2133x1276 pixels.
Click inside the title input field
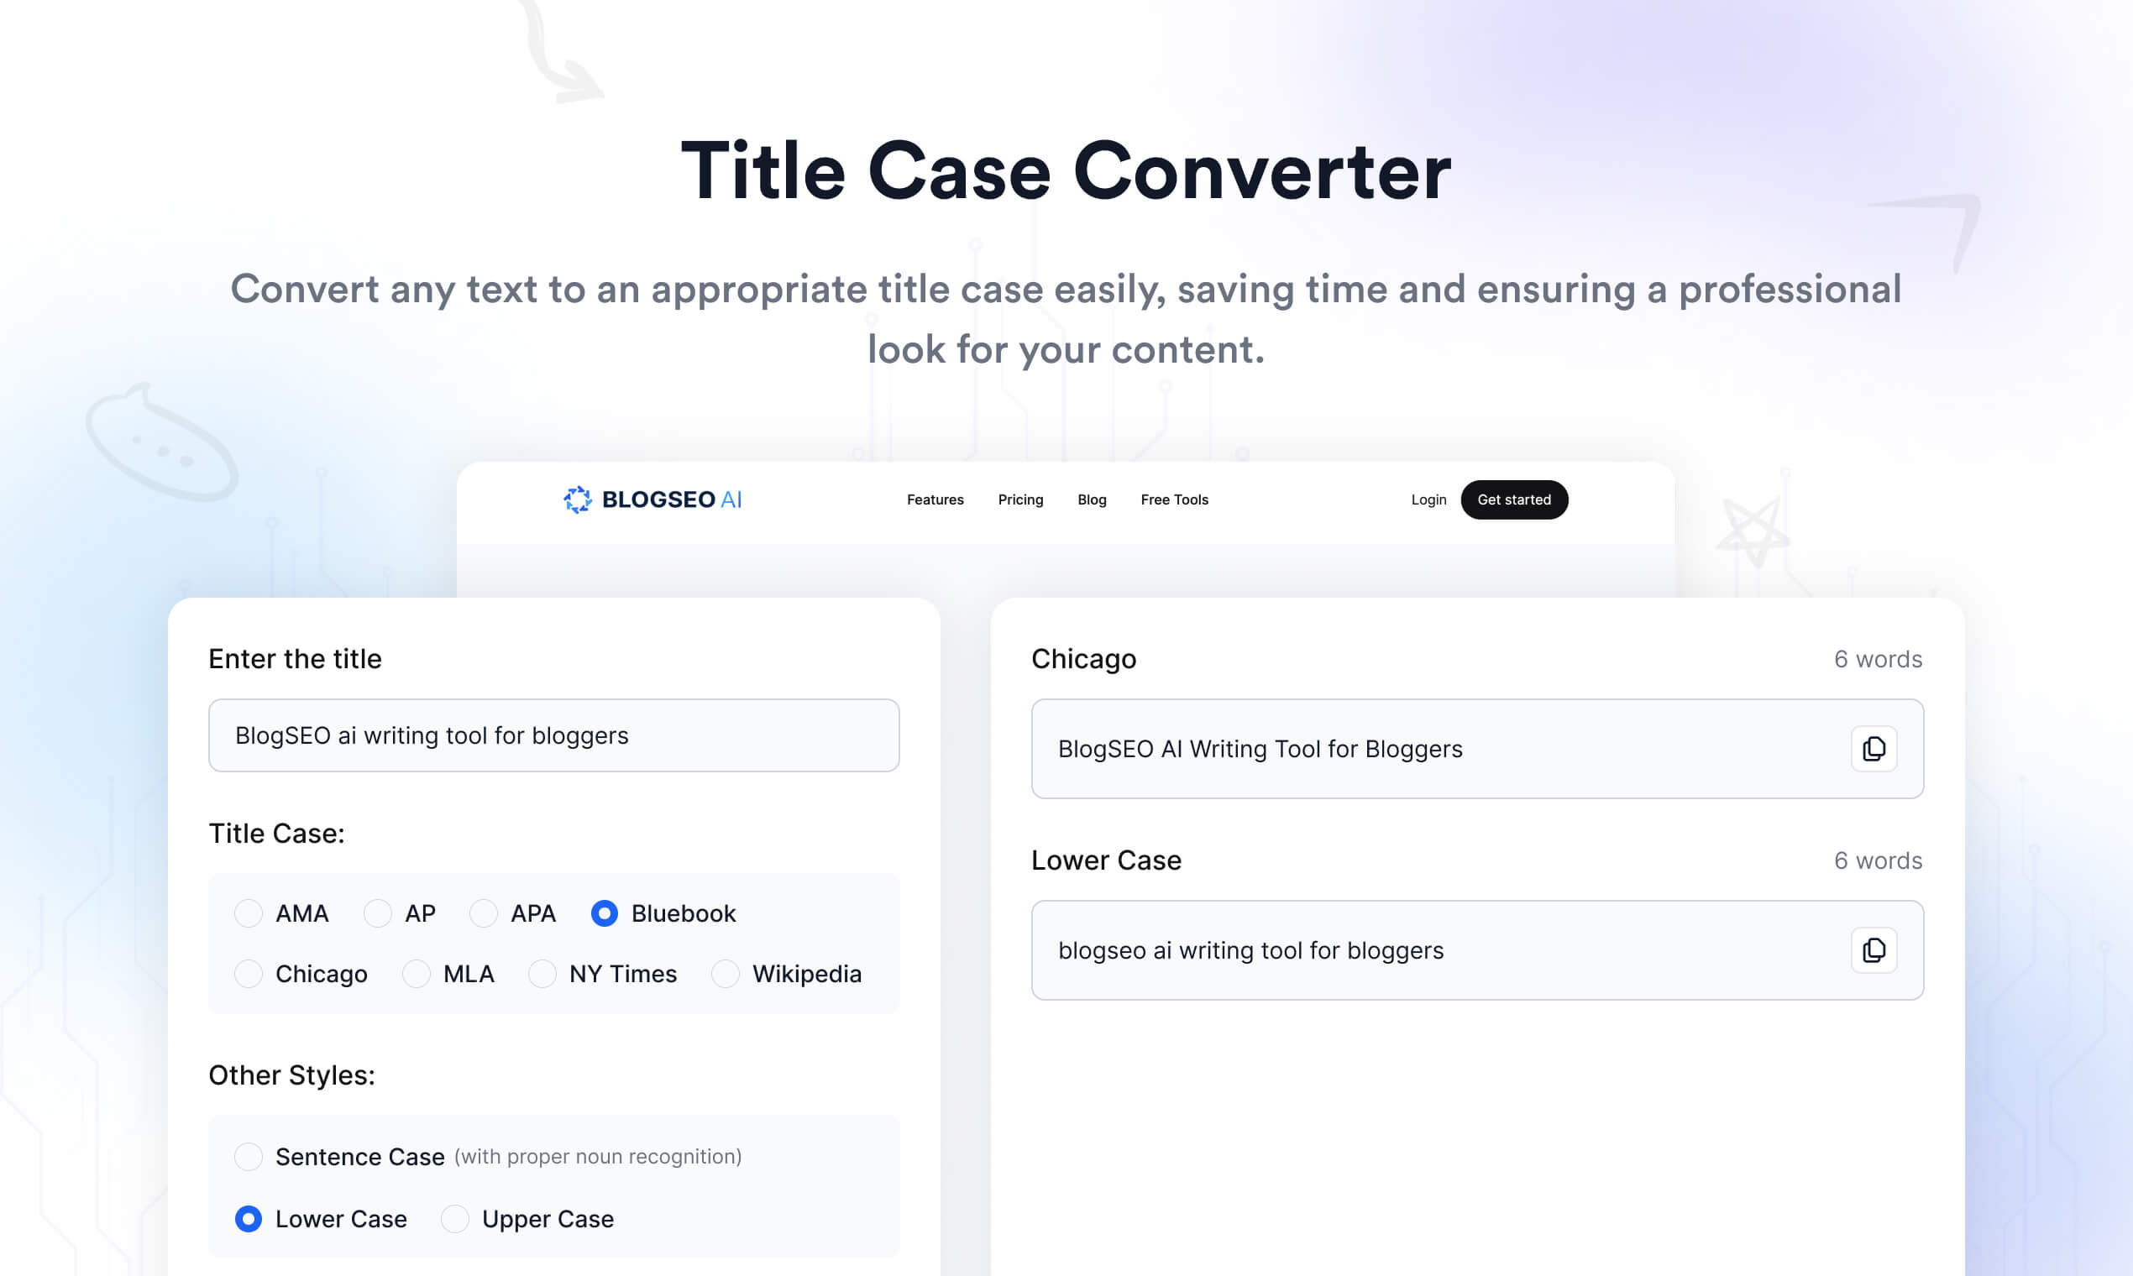click(x=553, y=735)
